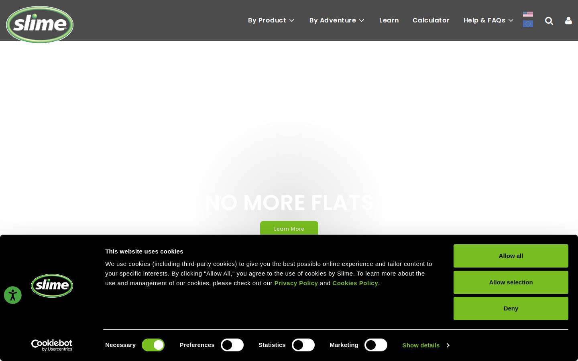Expand Show details in cookie banner

[x=425, y=345]
